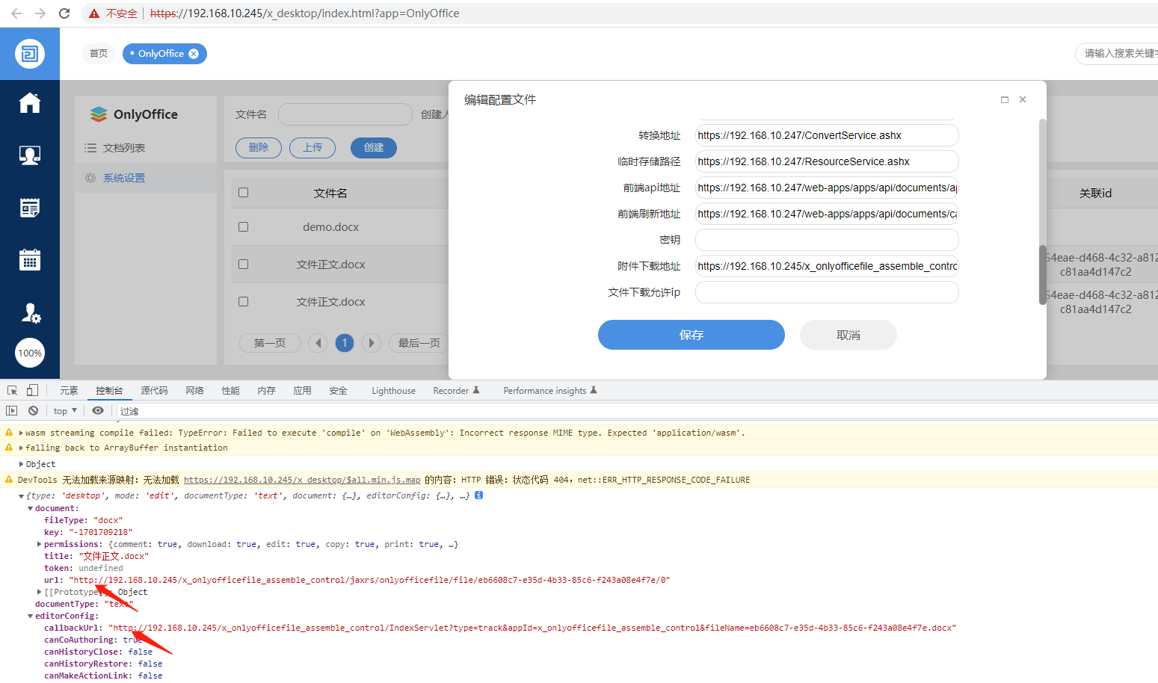Click the warning icon on the wasm streaming message
This screenshot has height=683, width=1158.
[9, 433]
